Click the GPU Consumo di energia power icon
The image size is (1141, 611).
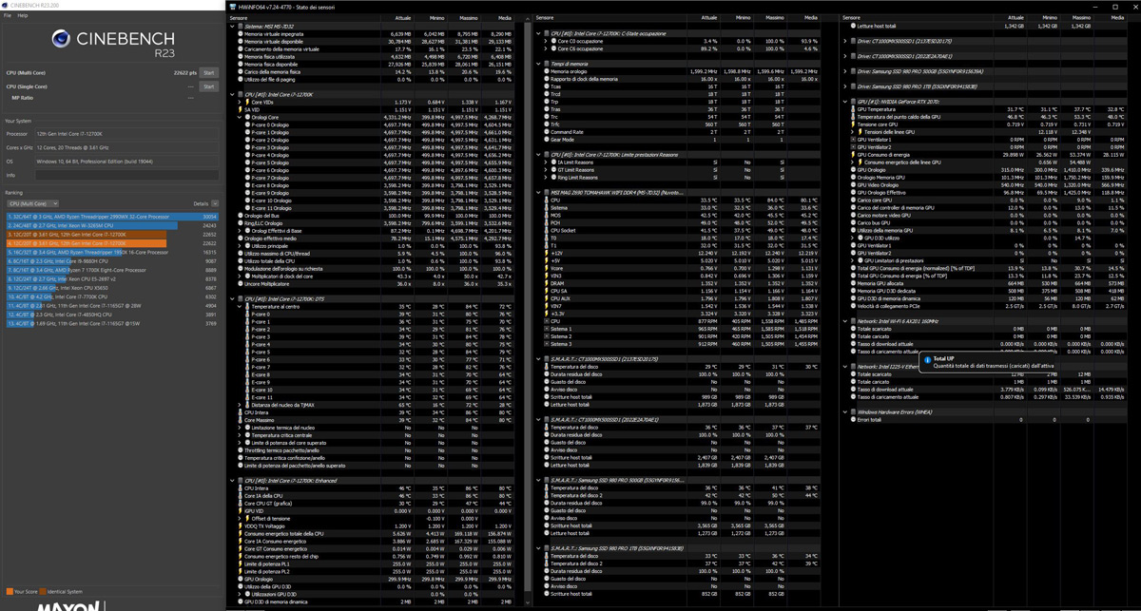(x=854, y=155)
